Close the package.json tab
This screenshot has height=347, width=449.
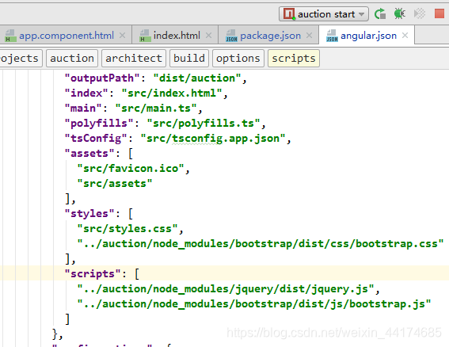click(310, 36)
